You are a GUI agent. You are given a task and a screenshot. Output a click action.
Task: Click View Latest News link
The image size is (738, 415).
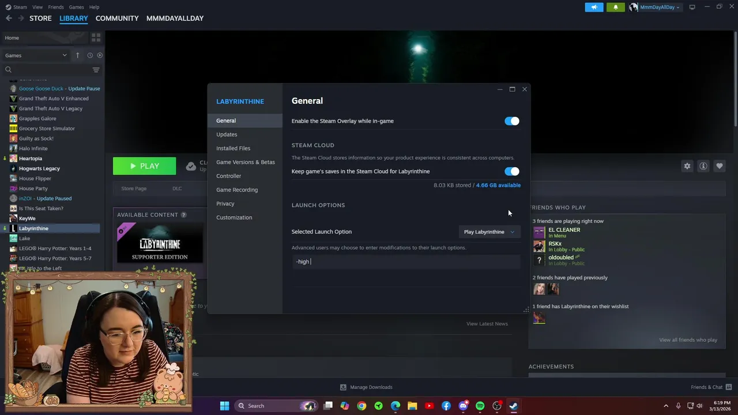click(x=487, y=324)
